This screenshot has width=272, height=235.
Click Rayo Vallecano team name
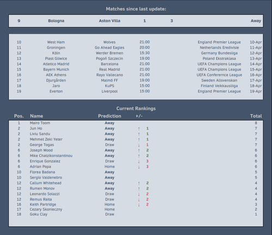point(109,75)
